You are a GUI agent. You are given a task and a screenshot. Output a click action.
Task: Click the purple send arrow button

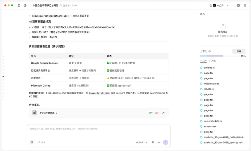pos(166,142)
